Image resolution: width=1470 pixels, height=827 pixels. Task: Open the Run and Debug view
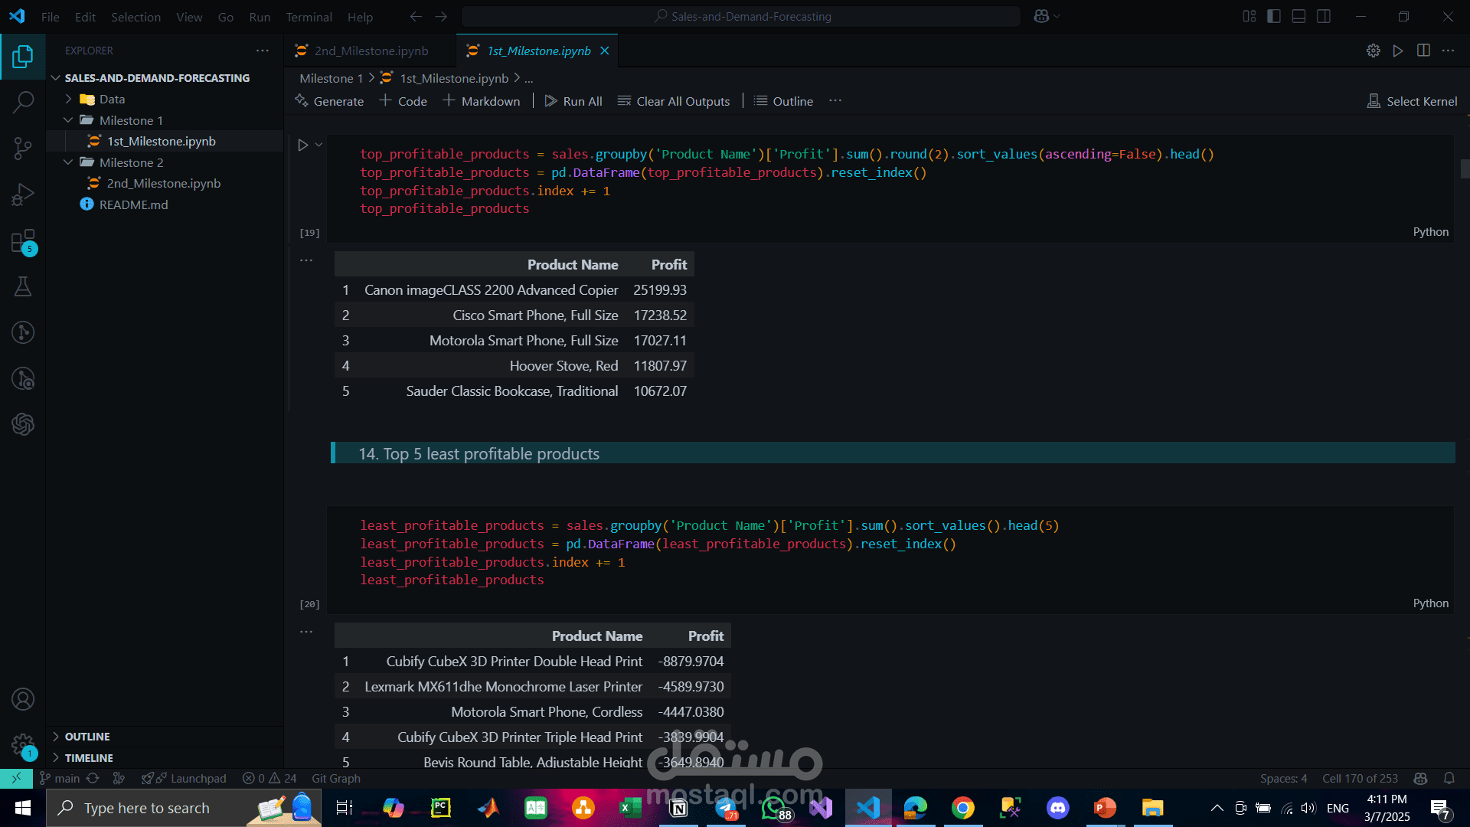pyautogui.click(x=23, y=194)
